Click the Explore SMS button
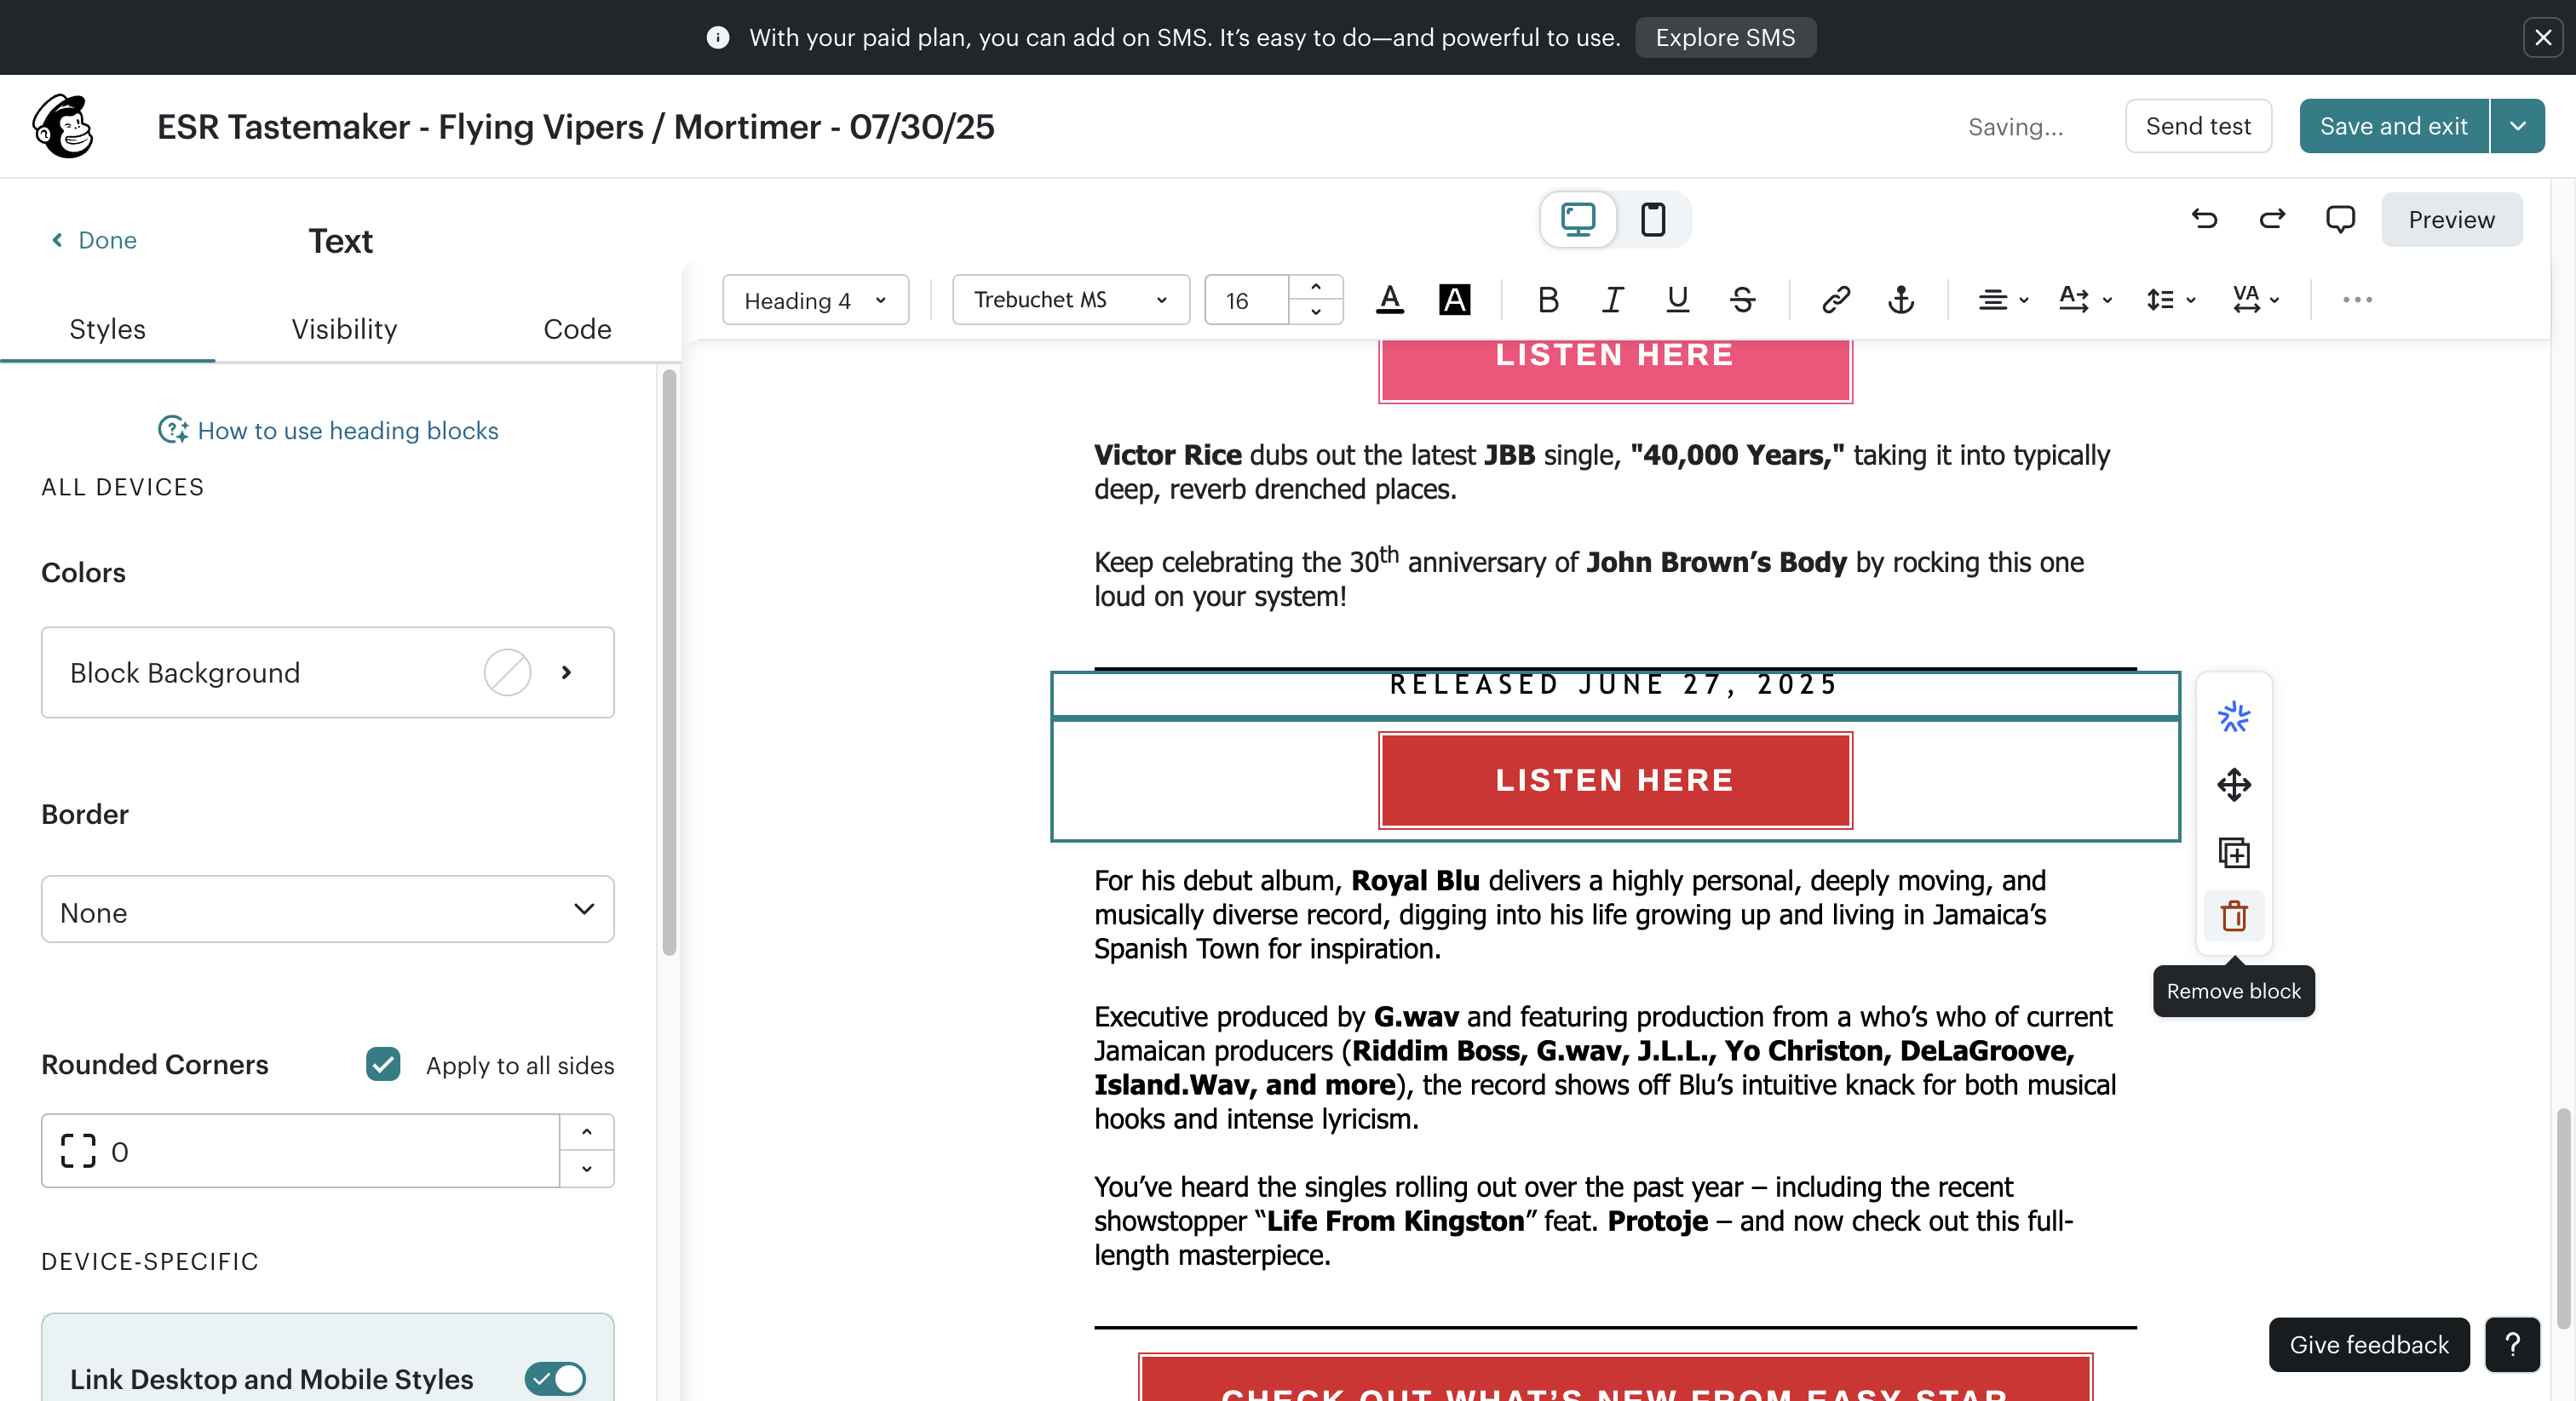The image size is (2576, 1401). coord(1725,37)
